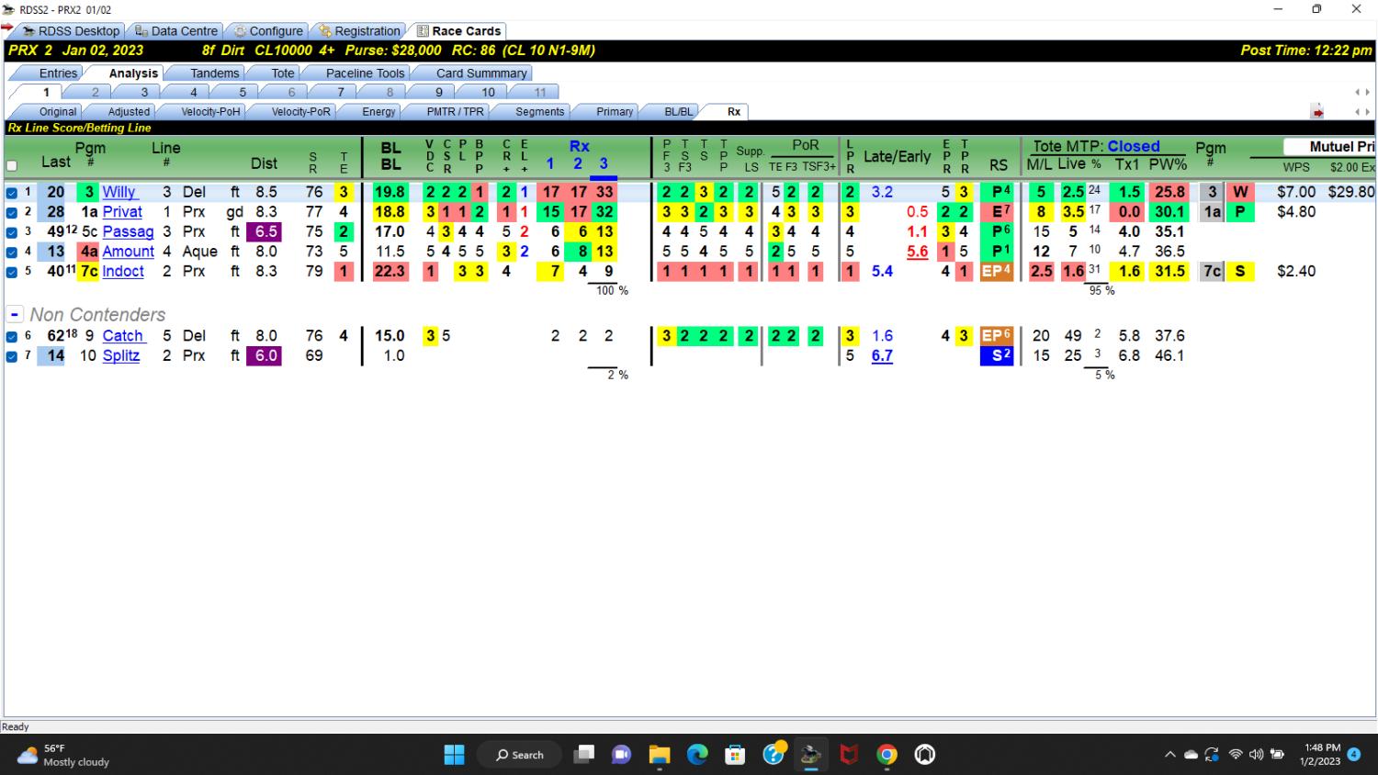Select race number 7 tab
Viewport: 1378px width, 775px height.
pos(340,93)
